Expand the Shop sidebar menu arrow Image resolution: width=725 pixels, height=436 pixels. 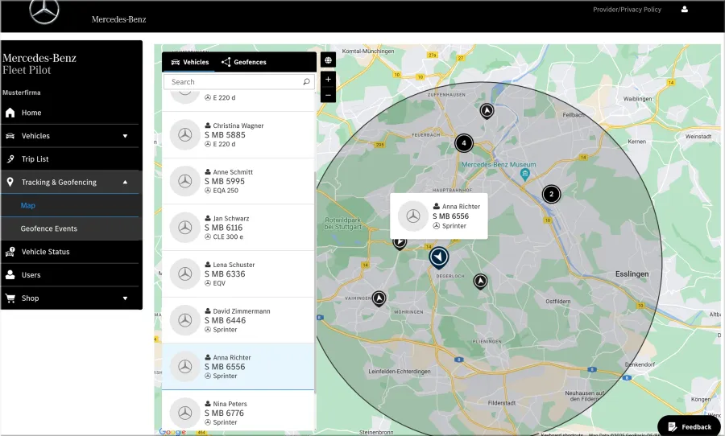[125, 298]
